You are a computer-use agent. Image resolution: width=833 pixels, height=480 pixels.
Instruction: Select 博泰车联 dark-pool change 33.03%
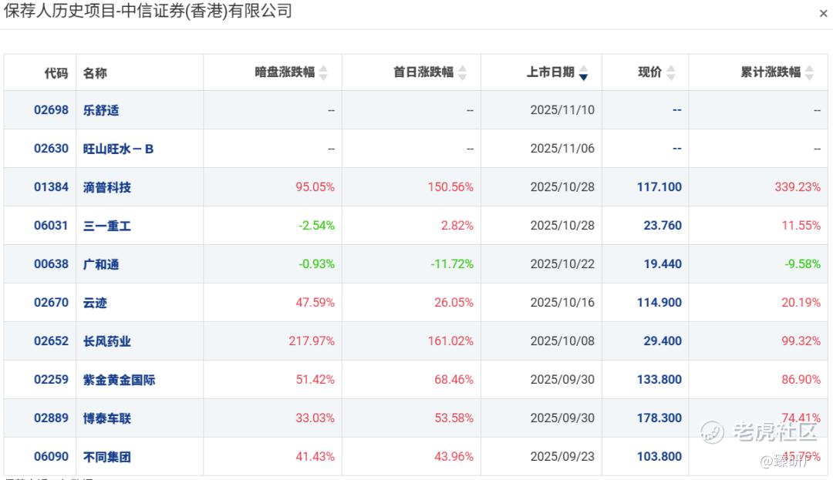[315, 418]
